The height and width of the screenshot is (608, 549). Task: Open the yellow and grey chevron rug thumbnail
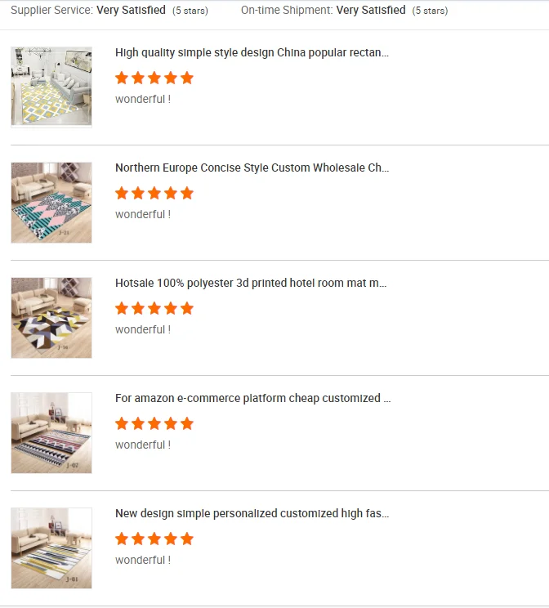pos(51,317)
